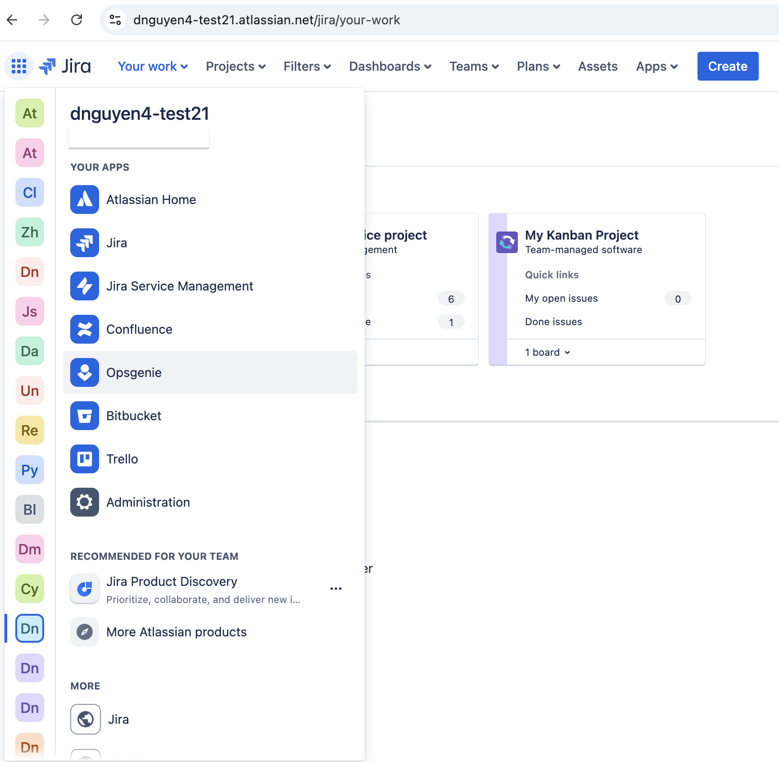The image size is (779, 762).
Task: Click the 1 issue count badge
Action: (x=451, y=322)
